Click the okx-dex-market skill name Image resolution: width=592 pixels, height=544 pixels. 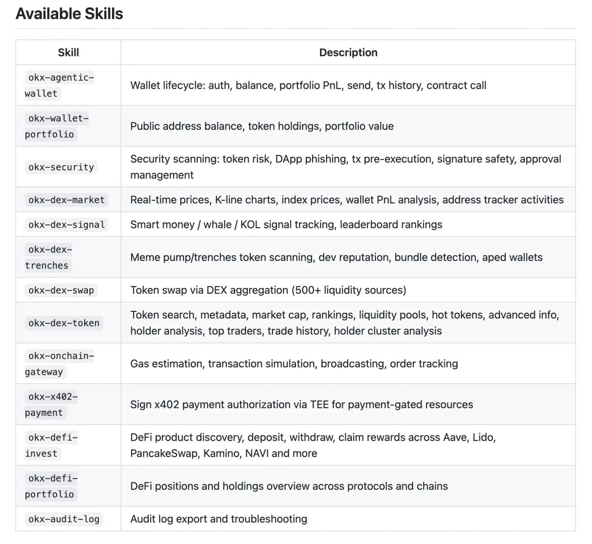tap(66, 200)
